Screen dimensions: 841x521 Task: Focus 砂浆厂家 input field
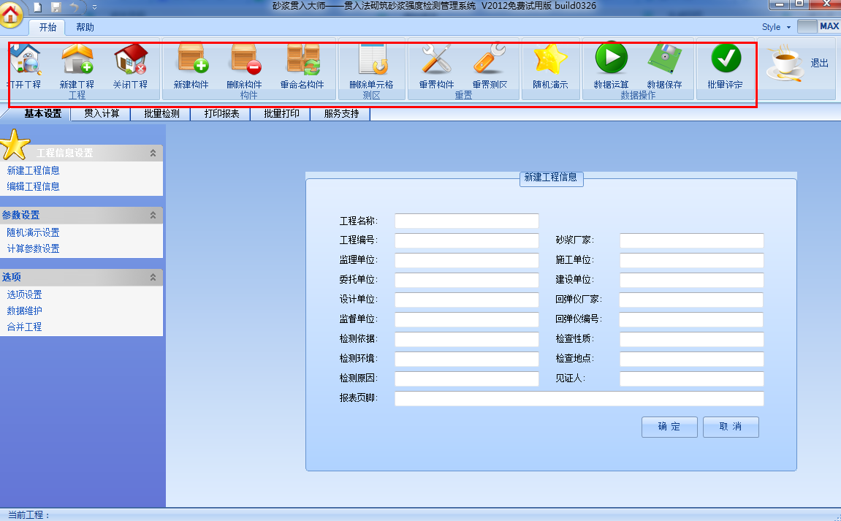pyautogui.click(x=692, y=240)
